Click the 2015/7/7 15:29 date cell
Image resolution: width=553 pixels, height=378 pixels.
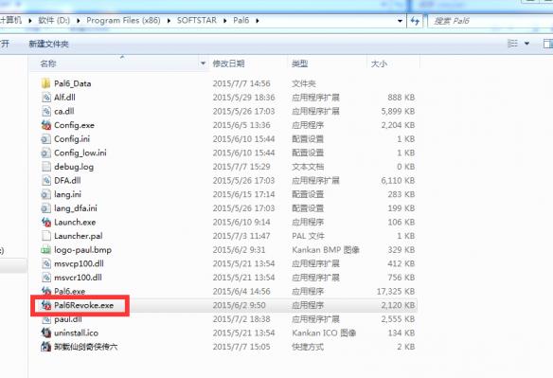(241, 167)
